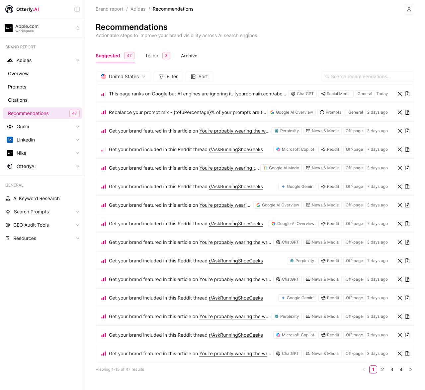Click the magnifier icon in the search box
Viewport: 425px width, 390px height.
pos(327,77)
